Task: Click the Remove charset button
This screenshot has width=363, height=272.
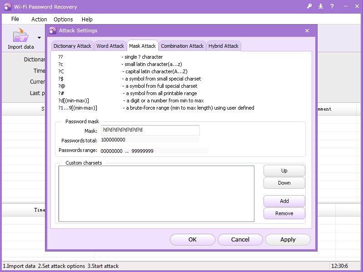Action: pos(284,213)
